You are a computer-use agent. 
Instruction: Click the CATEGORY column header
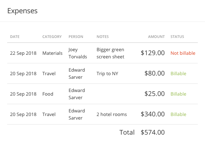point(52,37)
